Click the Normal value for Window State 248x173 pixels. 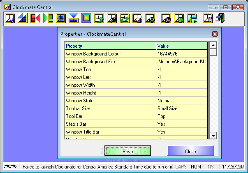165,101
